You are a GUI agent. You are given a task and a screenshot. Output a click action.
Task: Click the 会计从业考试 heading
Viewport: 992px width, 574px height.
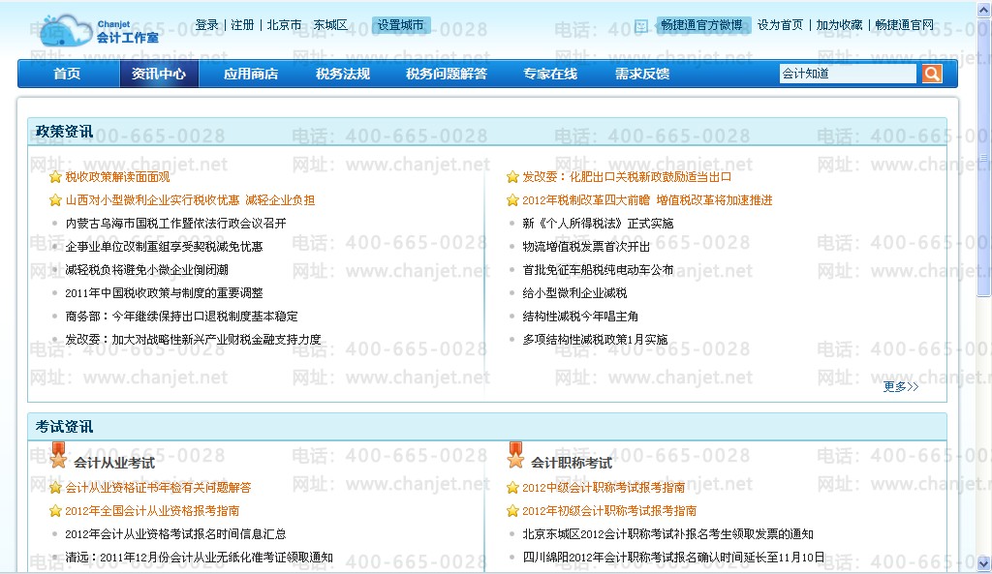click(114, 463)
